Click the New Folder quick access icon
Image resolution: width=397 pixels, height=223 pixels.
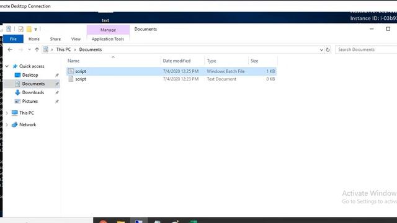pos(29,29)
